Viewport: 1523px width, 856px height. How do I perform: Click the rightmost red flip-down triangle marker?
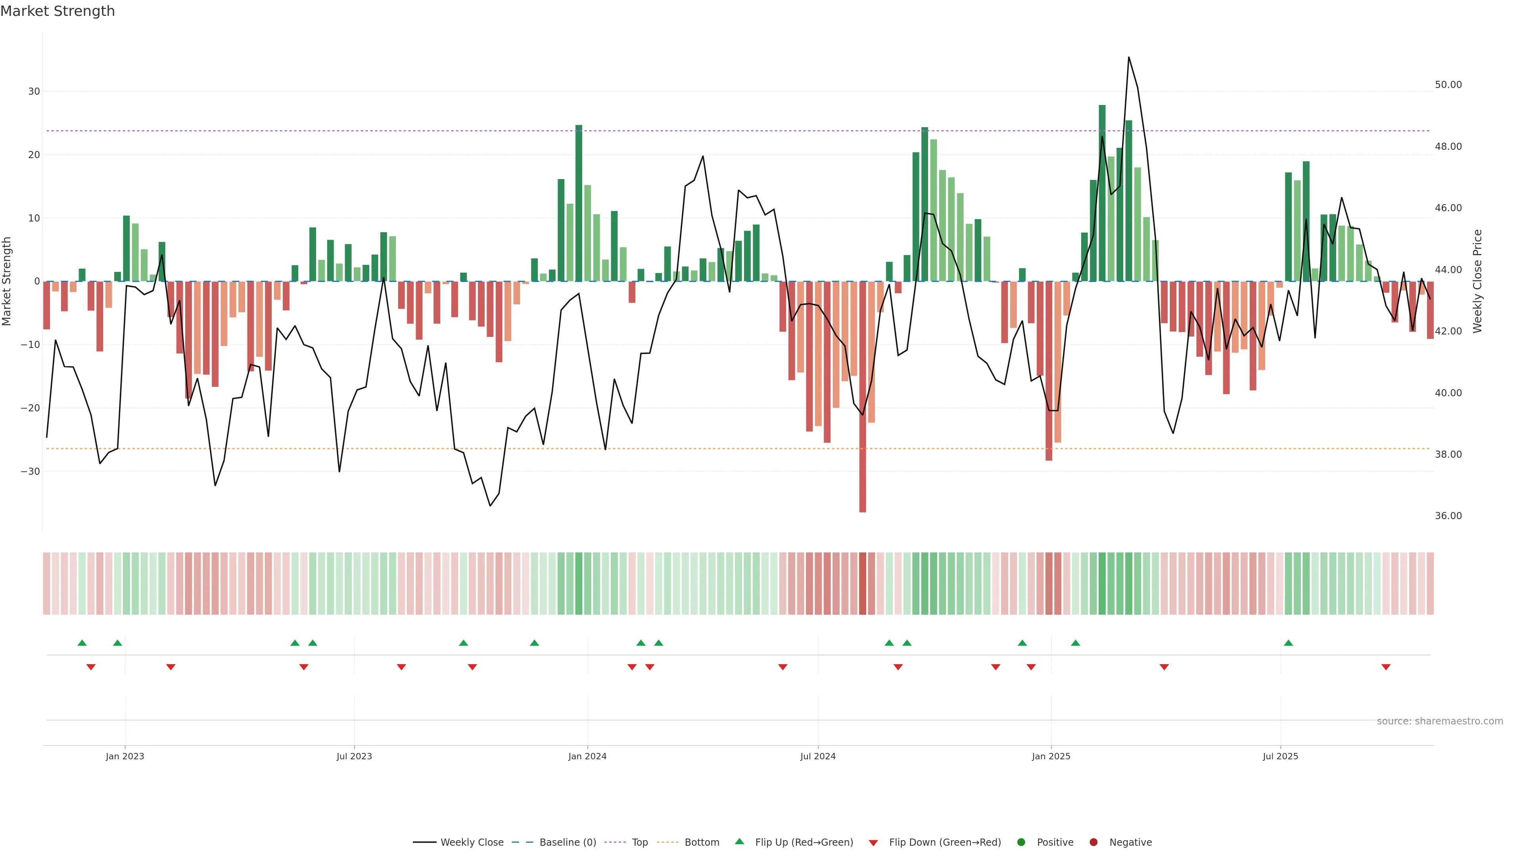(1386, 667)
